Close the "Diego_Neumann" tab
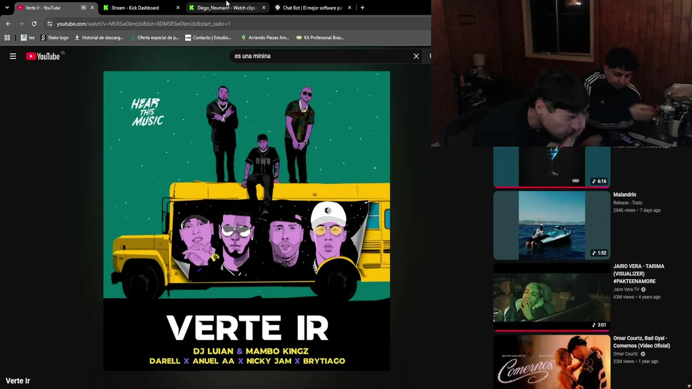This screenshot has width=692, height=389. 263,8
